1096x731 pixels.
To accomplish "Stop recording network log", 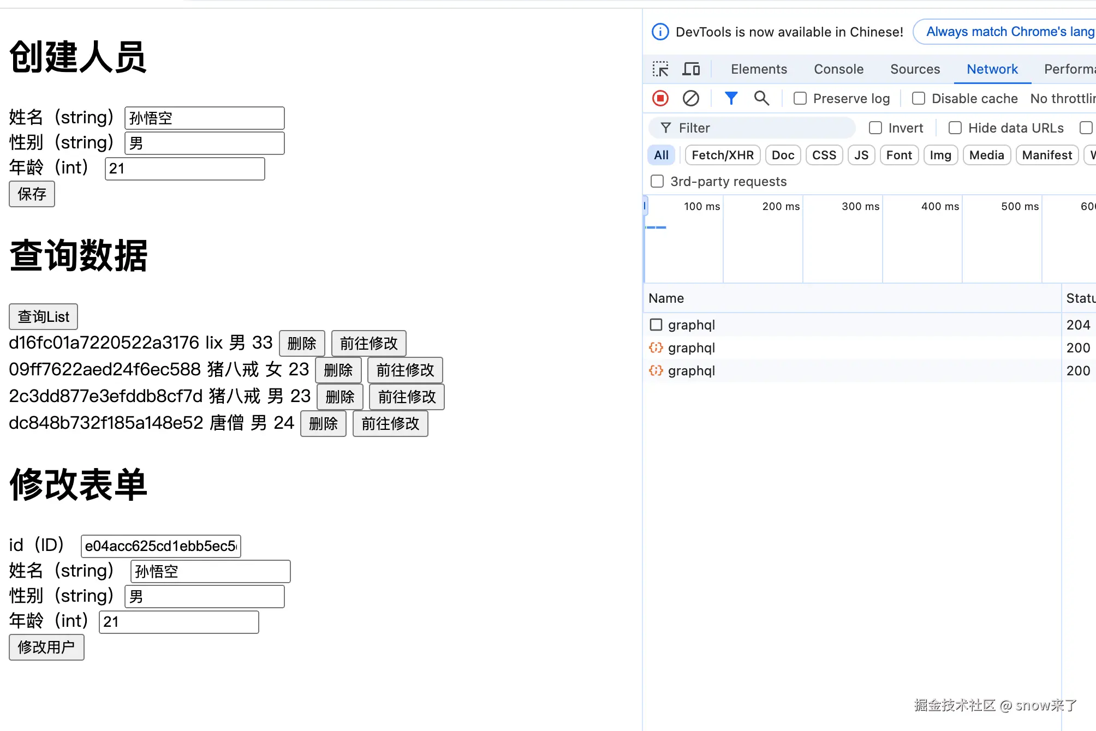I will click(x=660, y=98).
